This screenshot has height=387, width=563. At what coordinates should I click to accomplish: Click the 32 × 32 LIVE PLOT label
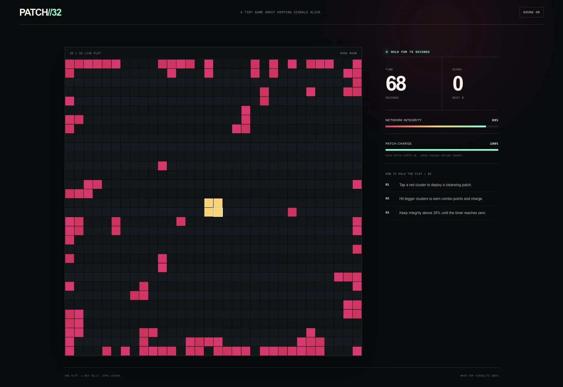(x=86, y=53)
